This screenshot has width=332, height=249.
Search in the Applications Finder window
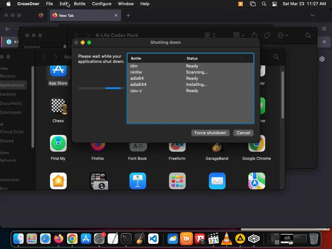[x=276, y=57]
